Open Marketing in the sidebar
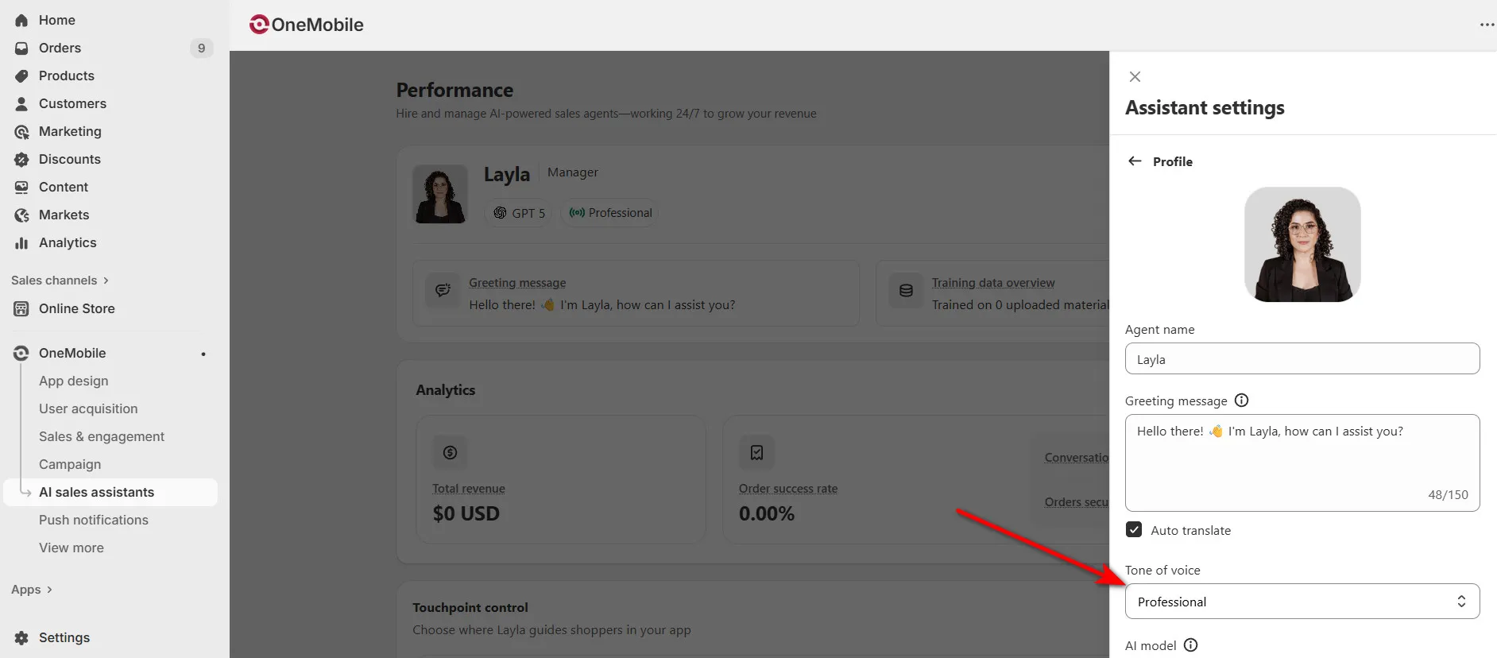The width and height of the screenshot is (1497, 658). [x=110, y=132]
